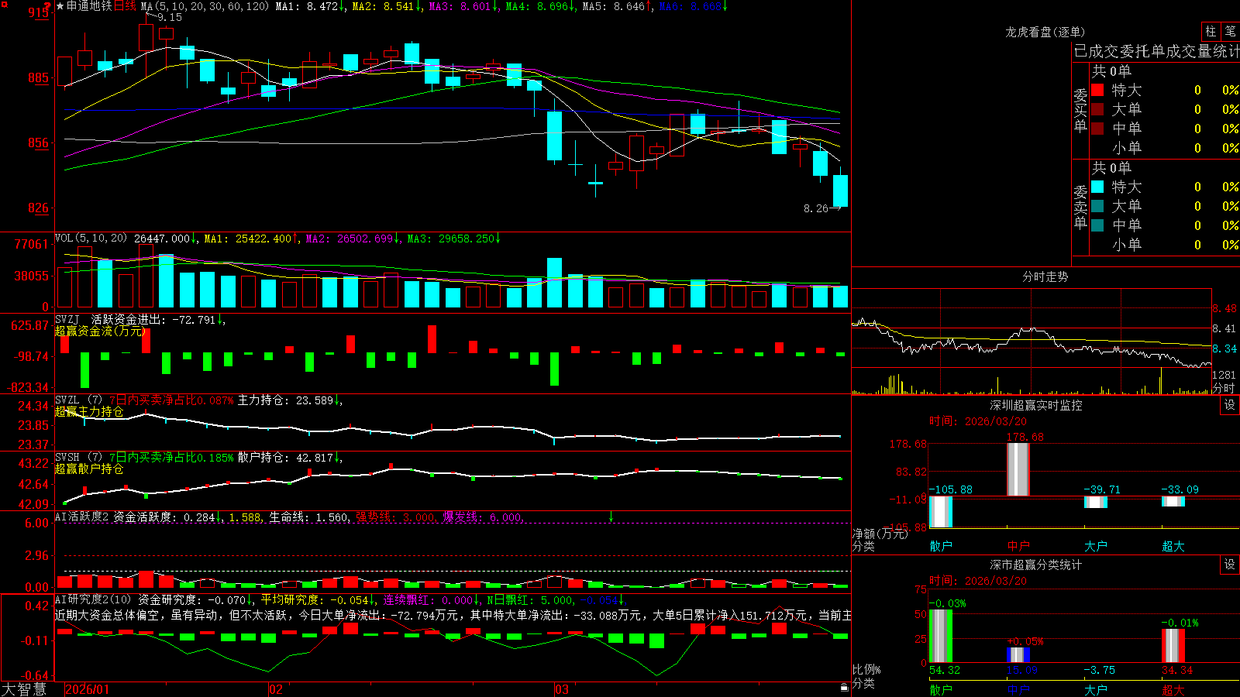Click the star icon beside 申通地铁
The height and width of the screenshot is (697, 1240).
pos(60,6)
